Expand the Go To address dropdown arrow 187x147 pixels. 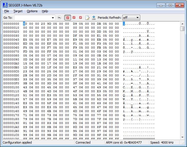53,18
